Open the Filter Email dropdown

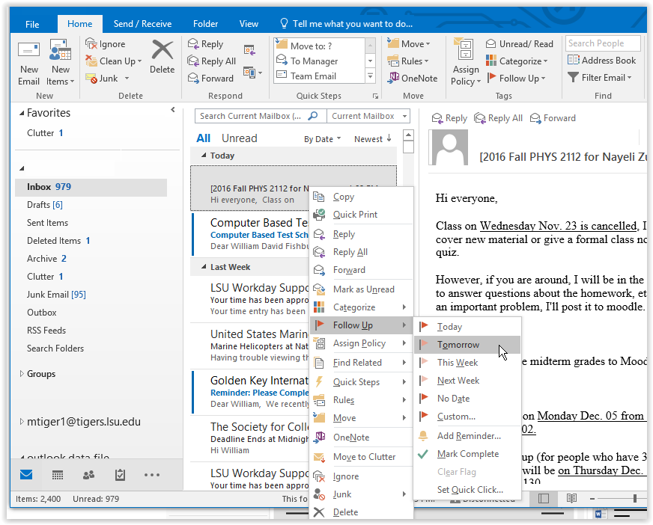(x=599, y=78)
